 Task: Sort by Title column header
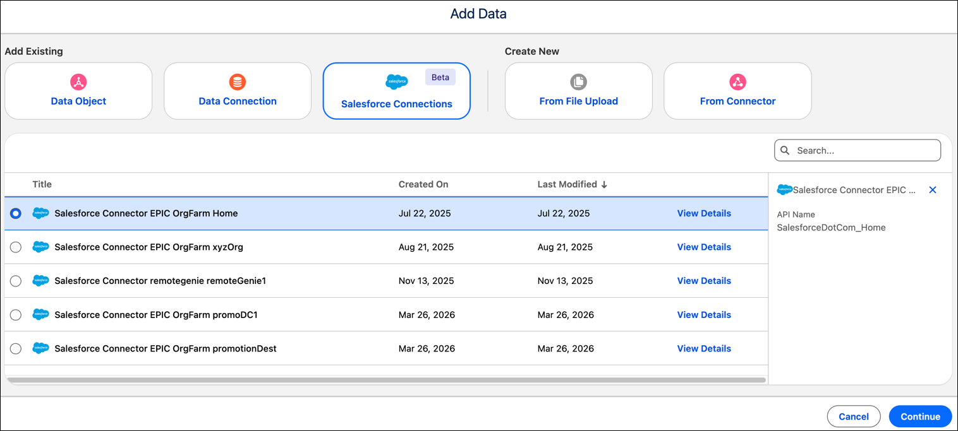tap(42, 184)
